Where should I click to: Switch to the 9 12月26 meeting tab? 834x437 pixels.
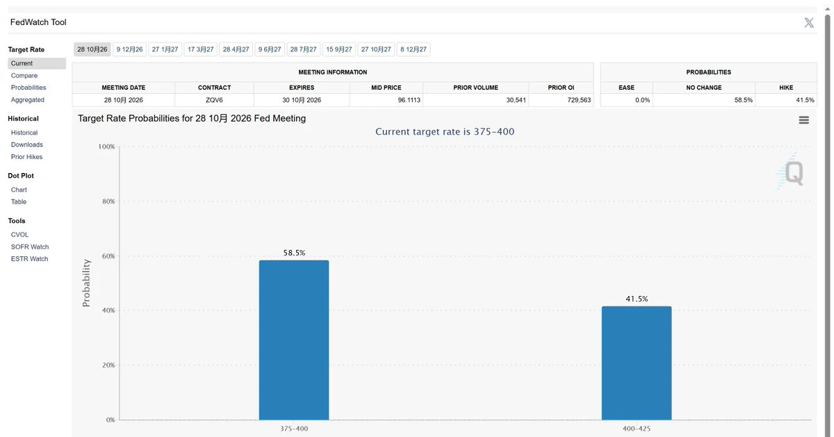(130, 49)
